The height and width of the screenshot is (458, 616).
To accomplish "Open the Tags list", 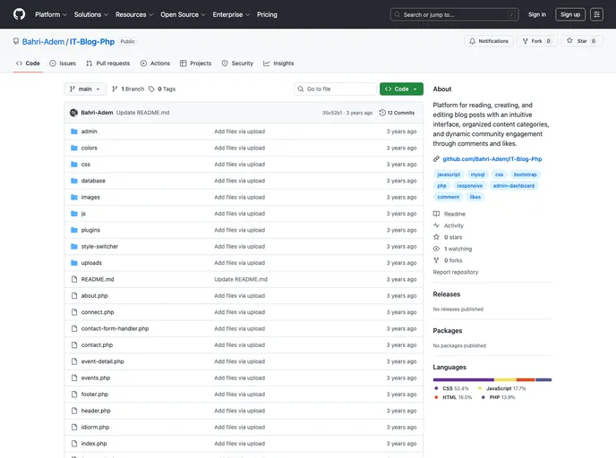I will [x=162, y=89].
